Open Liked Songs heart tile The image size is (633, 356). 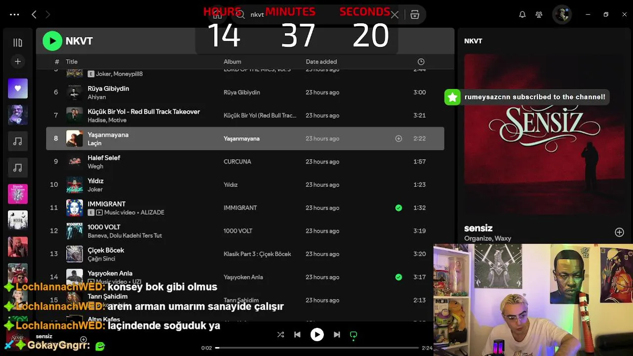pos(18,89)
